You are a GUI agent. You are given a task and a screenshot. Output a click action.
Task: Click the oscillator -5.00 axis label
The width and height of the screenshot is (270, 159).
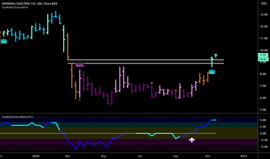point(264,147)
